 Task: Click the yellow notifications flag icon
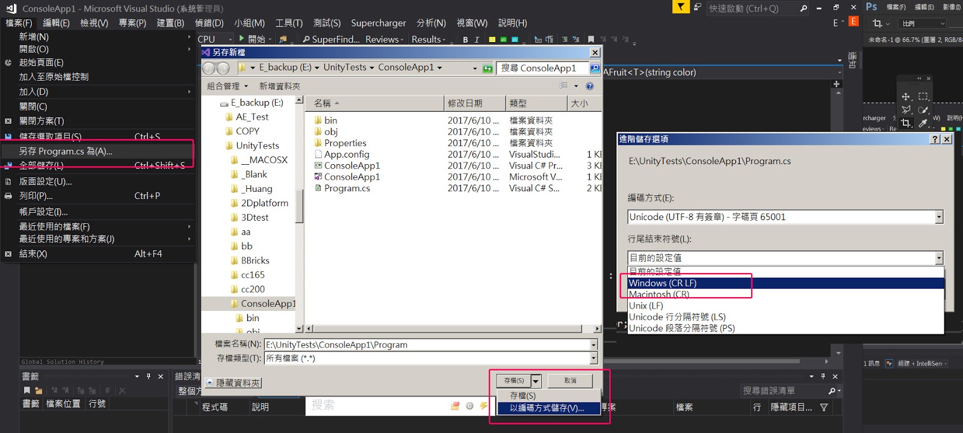(x=680, y=7)
